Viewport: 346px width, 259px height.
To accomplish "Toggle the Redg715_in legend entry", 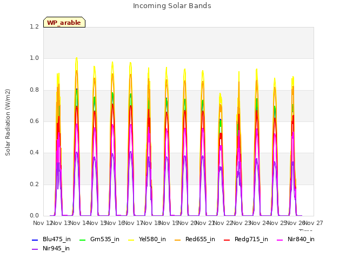I will [x=246, y=240].
